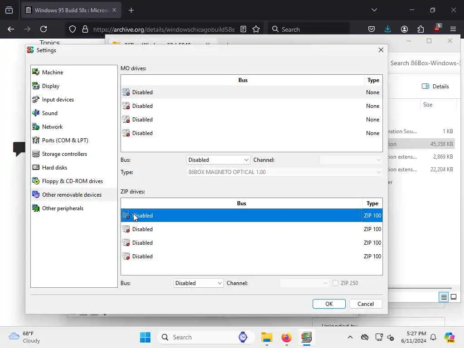Open Firefox list all tabs chevron

pos(374,10)
